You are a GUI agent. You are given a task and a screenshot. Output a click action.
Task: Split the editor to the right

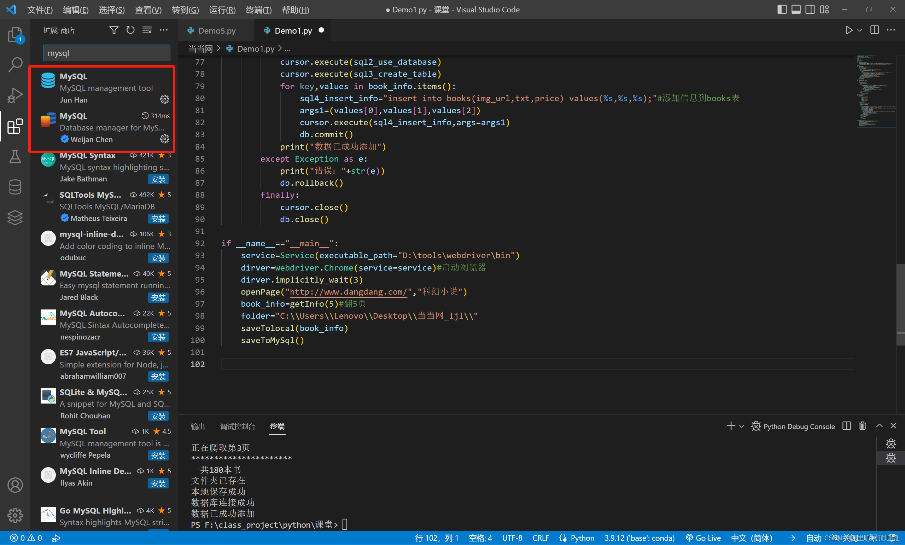(874, 30)
